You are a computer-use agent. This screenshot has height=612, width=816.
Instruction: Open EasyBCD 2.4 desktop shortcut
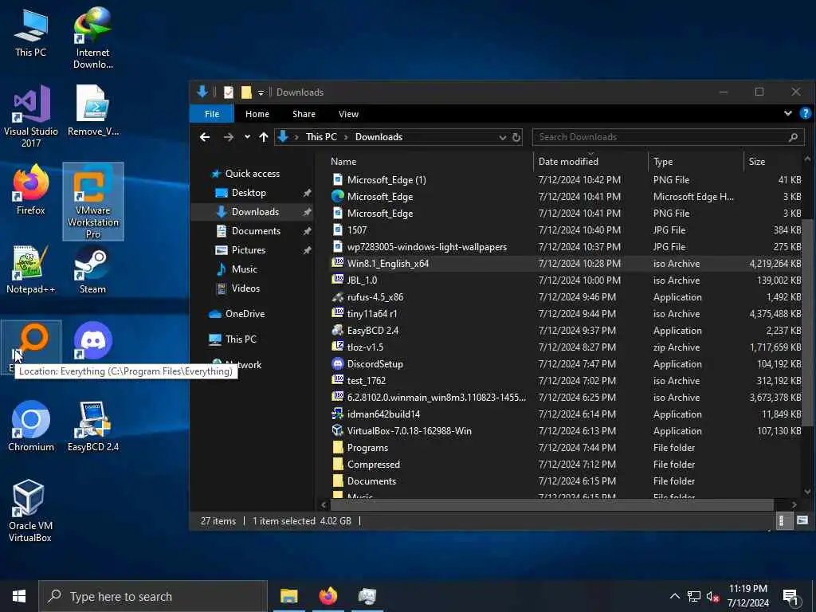click(92, 426)
